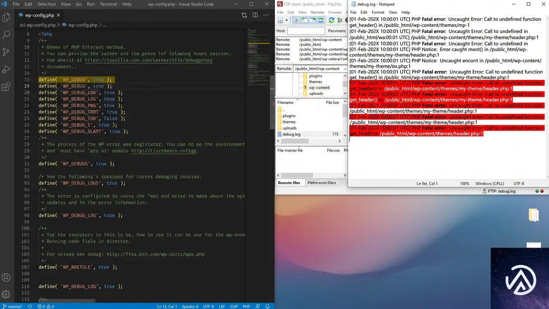Open the editor More Actions ellipsis

266,15
